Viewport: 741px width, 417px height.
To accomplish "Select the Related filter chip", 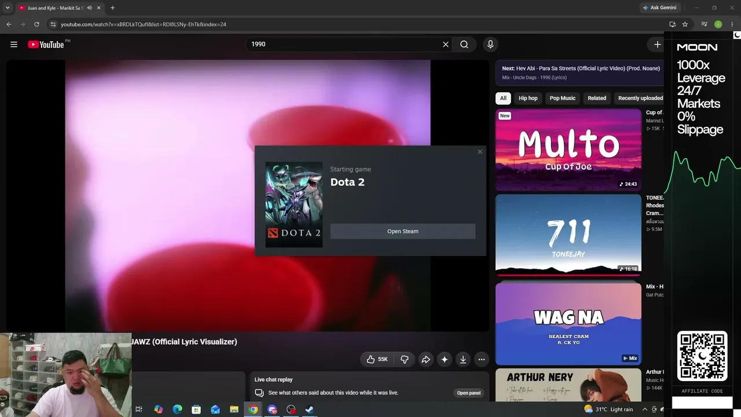I will point(597,98).
